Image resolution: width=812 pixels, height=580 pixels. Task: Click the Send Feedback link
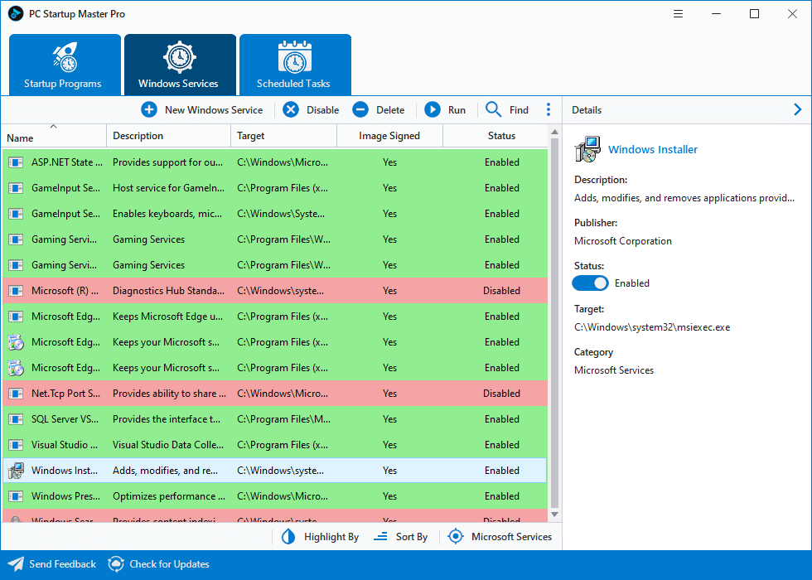(62, 564)
